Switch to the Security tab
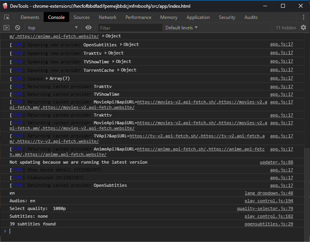The height and width of the screenshot is (242, 310). click(x=227, y=17)
